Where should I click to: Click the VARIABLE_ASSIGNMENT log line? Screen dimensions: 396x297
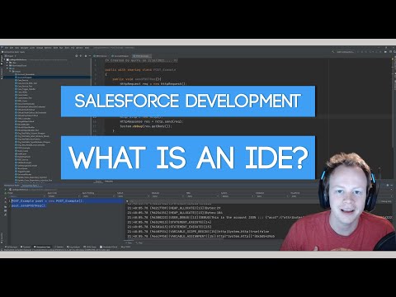[x=202, y=236]
